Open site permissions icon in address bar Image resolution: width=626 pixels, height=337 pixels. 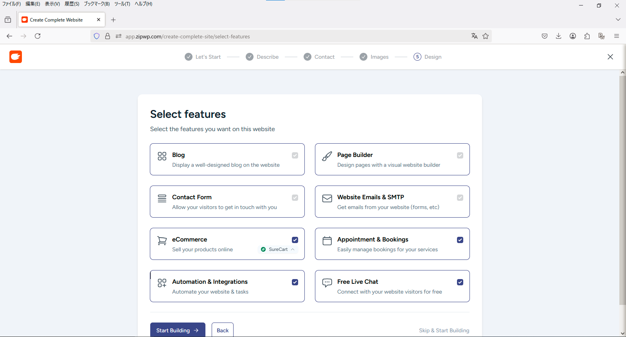click(119, 36)
